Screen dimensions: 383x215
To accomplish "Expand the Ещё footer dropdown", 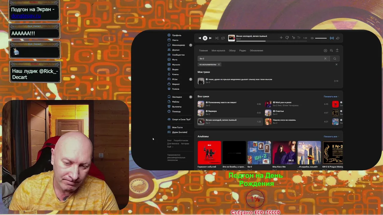I will coord(170,147).
